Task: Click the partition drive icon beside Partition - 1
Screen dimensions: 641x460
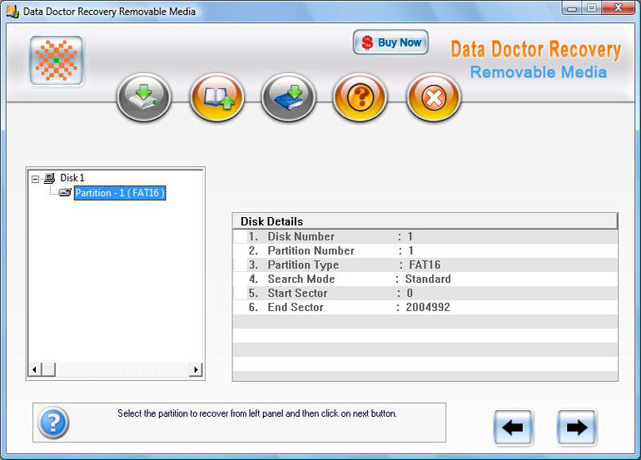Action: [x=65, y=192]
